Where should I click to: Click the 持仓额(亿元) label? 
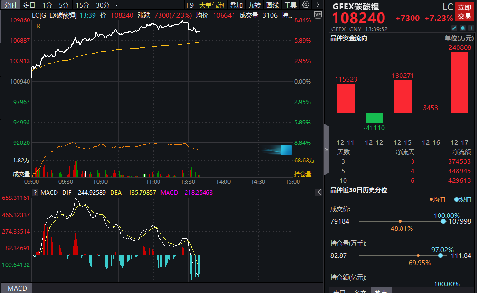pos(348,277)
